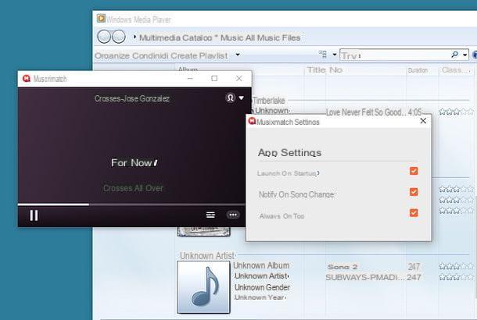The image size is (477, 320).
Task: Close the Musixmatch player window
Action: (239, 78)
